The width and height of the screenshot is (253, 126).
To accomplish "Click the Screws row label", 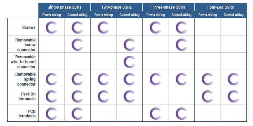I will 29,27.
